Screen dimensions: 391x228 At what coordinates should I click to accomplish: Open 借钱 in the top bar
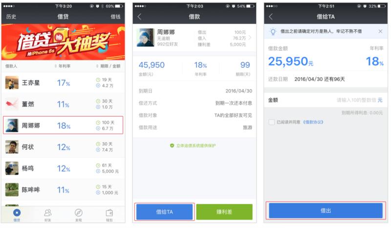[115, 17]
